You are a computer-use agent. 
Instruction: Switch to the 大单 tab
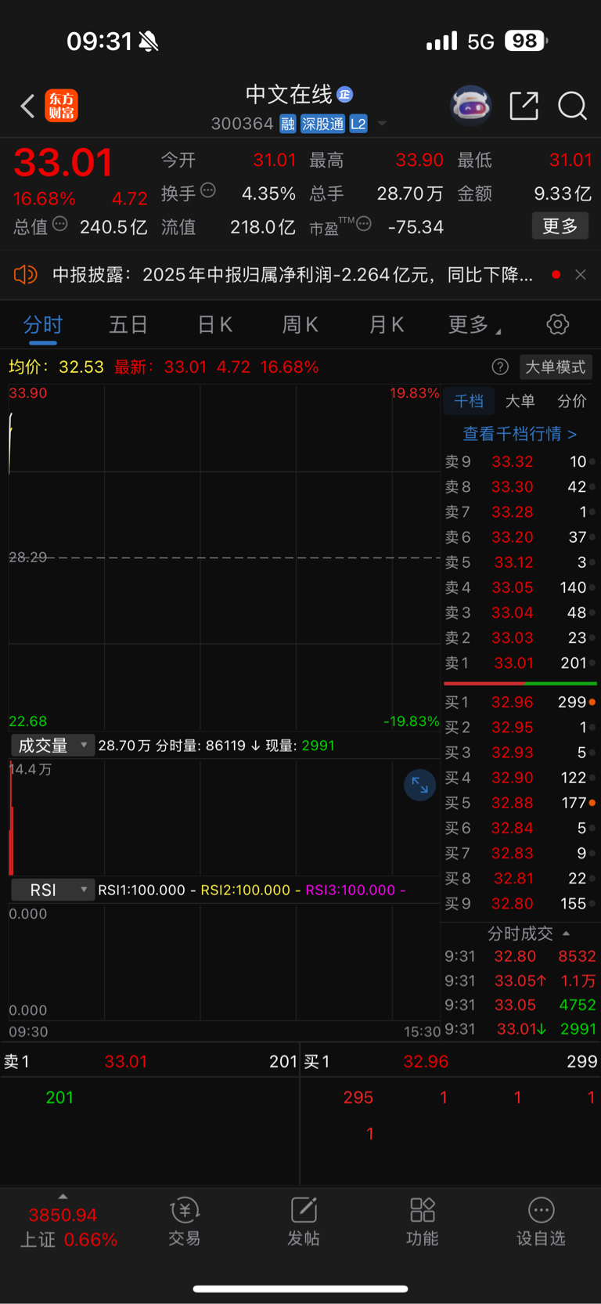(x=520, y=401)
